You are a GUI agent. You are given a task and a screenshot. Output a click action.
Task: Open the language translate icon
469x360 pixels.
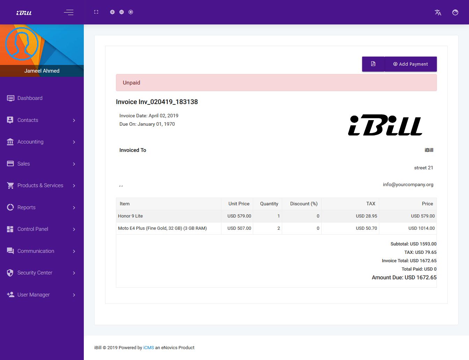pos(438,13)
